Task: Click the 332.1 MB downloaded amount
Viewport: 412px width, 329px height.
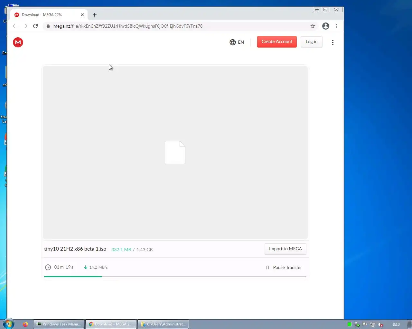Action: pos(121,250)
